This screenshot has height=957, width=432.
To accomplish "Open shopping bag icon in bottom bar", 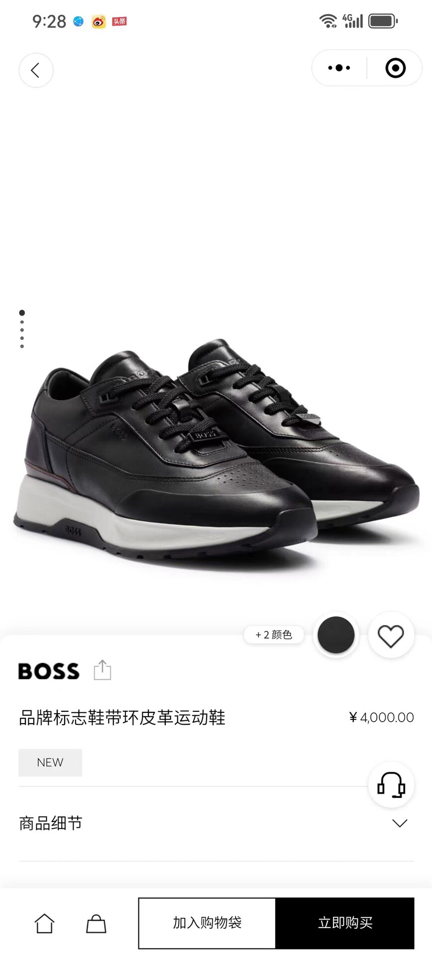I will (x=96, y=923).
